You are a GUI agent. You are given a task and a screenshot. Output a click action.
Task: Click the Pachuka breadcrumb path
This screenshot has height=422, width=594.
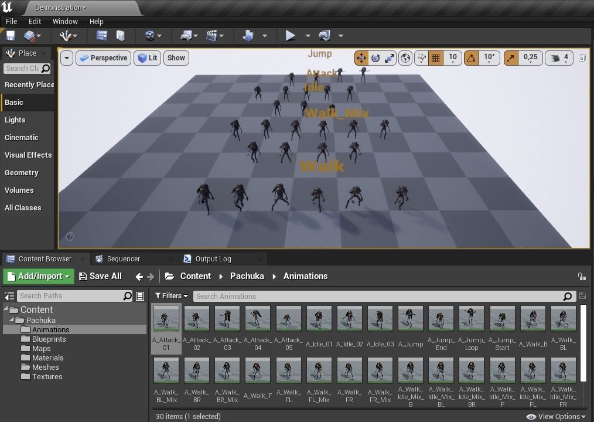pos(247,277)
